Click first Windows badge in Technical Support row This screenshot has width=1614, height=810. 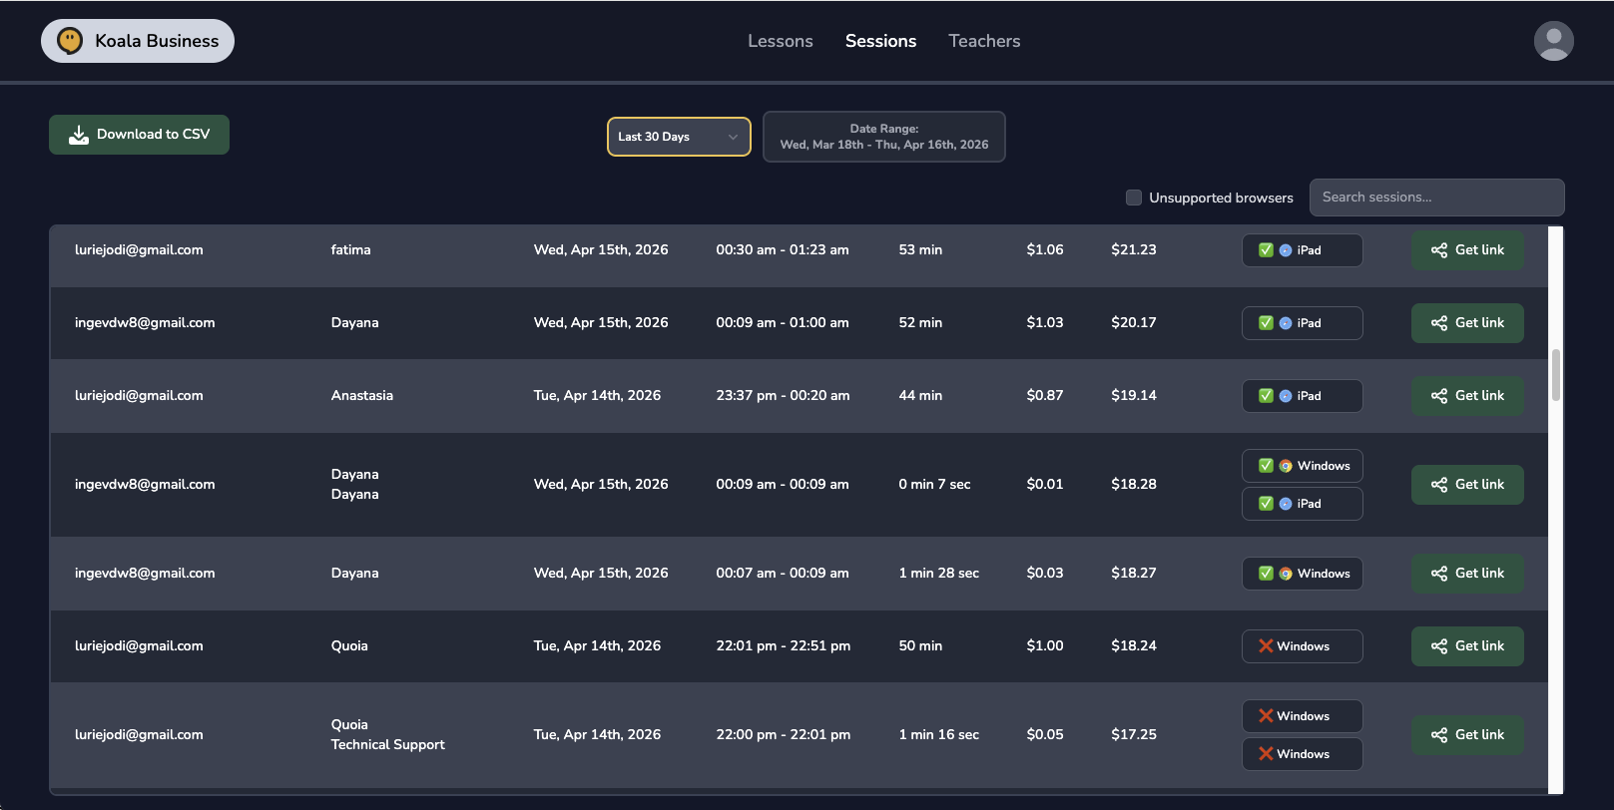click(1302, 716)
